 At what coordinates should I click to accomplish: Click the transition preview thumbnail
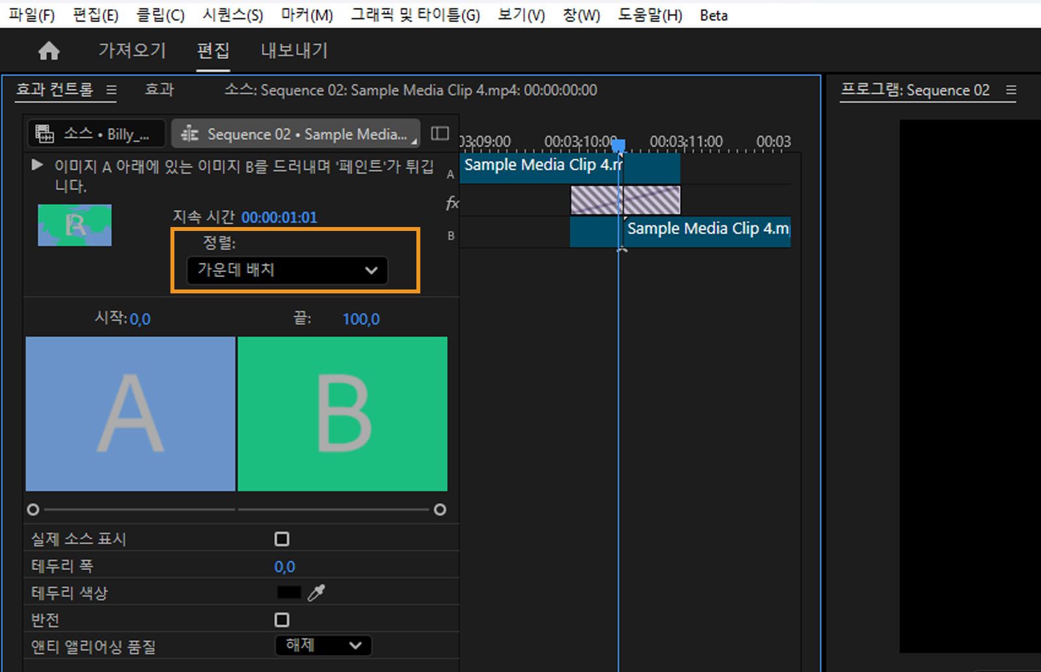[x=75, y=225]
